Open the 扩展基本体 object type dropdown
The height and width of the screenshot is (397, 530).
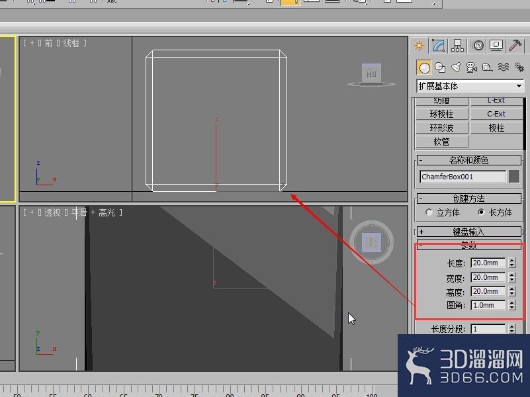coord(470,86)
